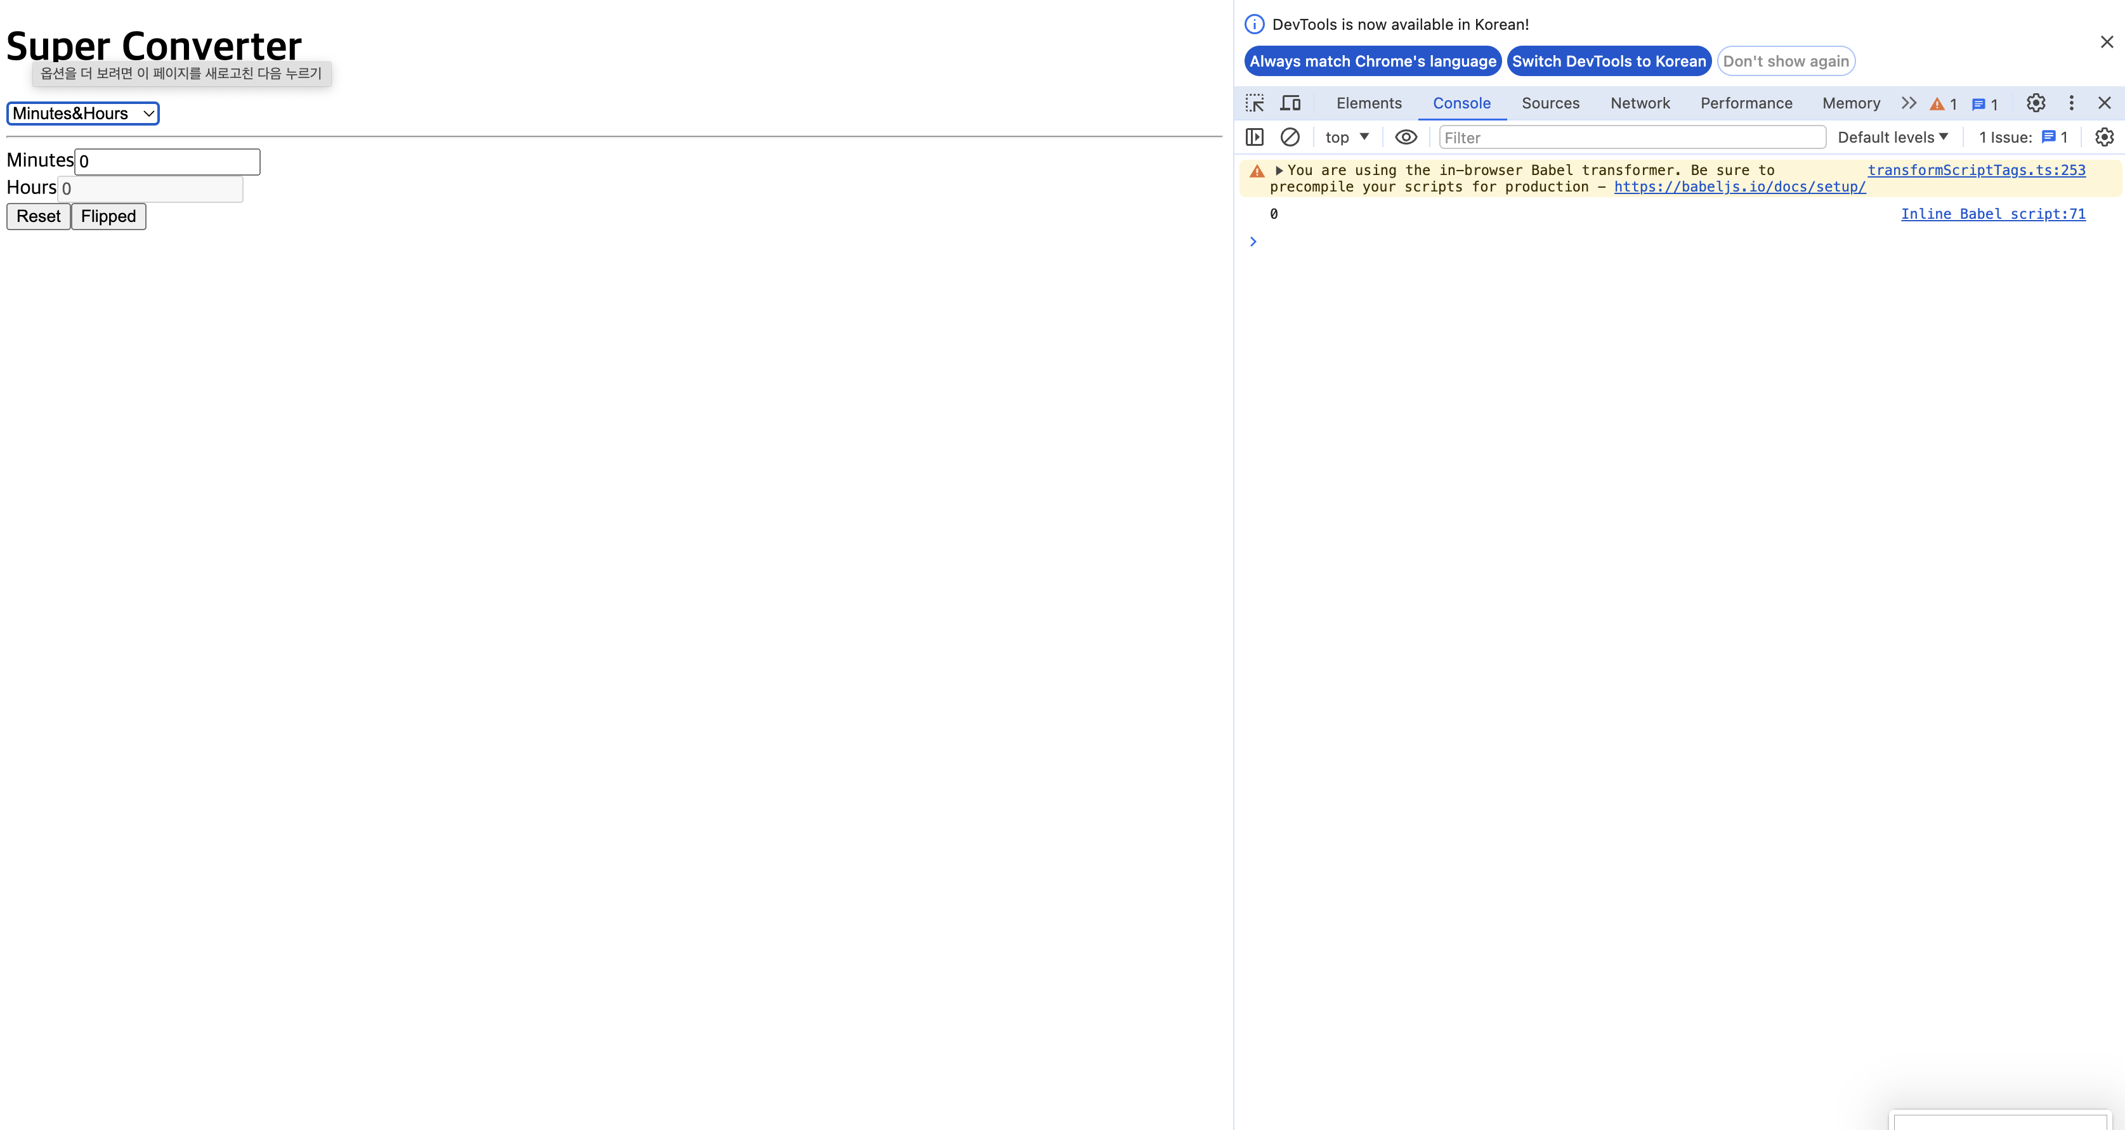The width and height of the screenshot is (2125, 1130).
Task: Show more DevTools tabs chevron
Action: [x=1908, y=103]
